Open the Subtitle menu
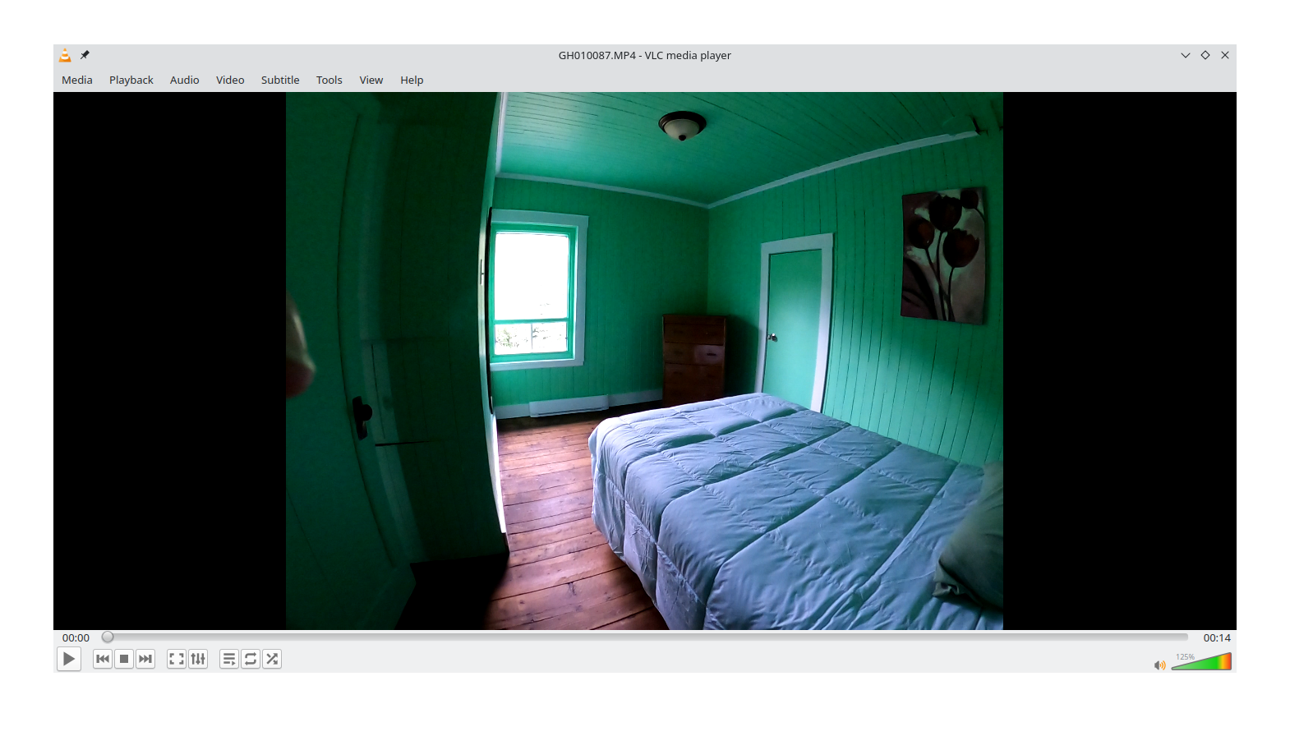This screenshot has width=1290, height=736. click(280, 80)
